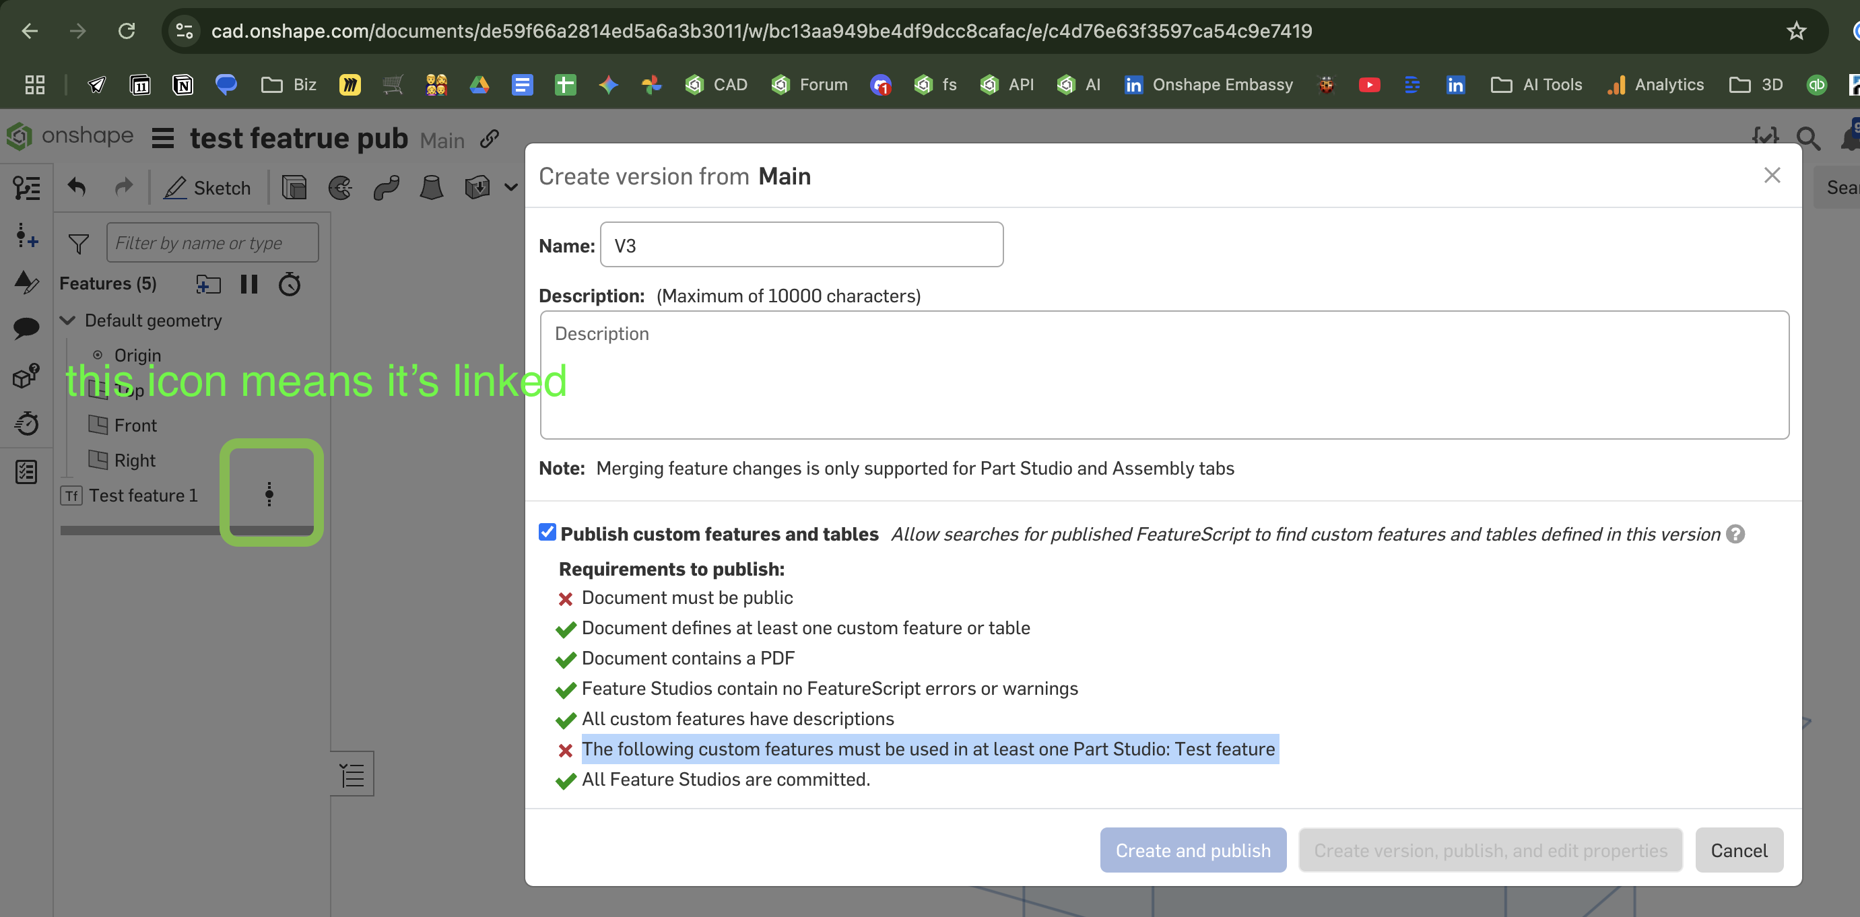The image size is (1860, 917).
Task: Open the feature list panel icon
Action: click(27, 188)
